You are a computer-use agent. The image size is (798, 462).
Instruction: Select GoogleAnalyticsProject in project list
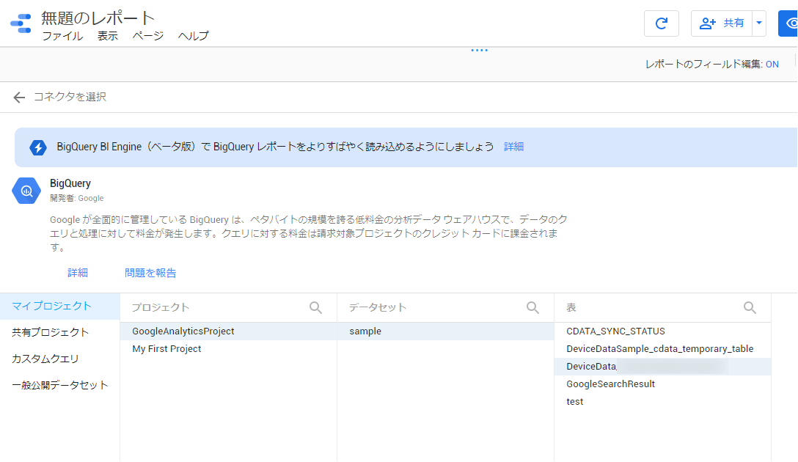(228, 331)
